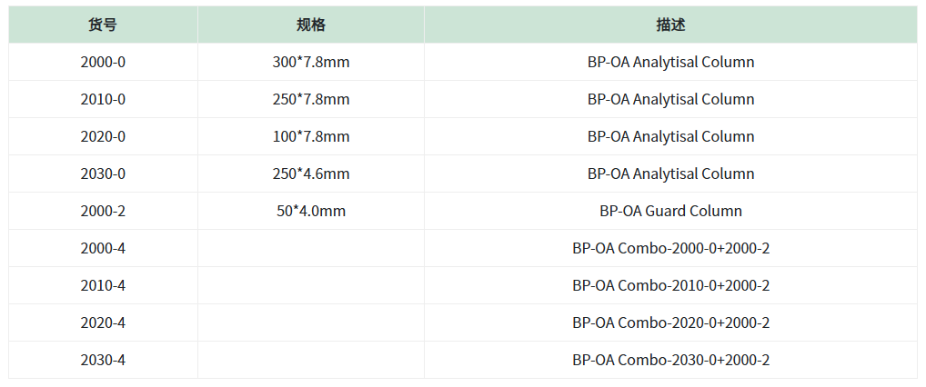
Task: Click the 货号 column header
Action: (103, 25)
